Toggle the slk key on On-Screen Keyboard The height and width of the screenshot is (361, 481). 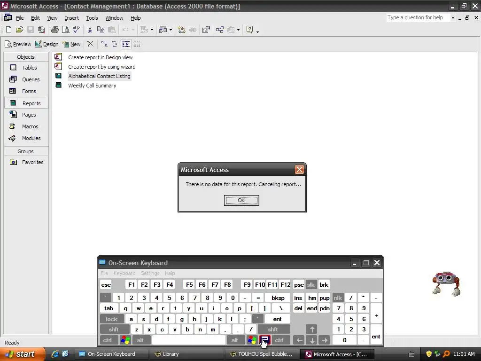[x=311, y=284]
